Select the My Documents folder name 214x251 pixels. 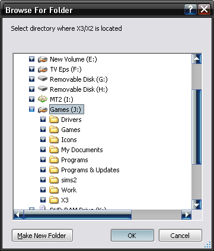pyautogui.click(x=82, y=150)
